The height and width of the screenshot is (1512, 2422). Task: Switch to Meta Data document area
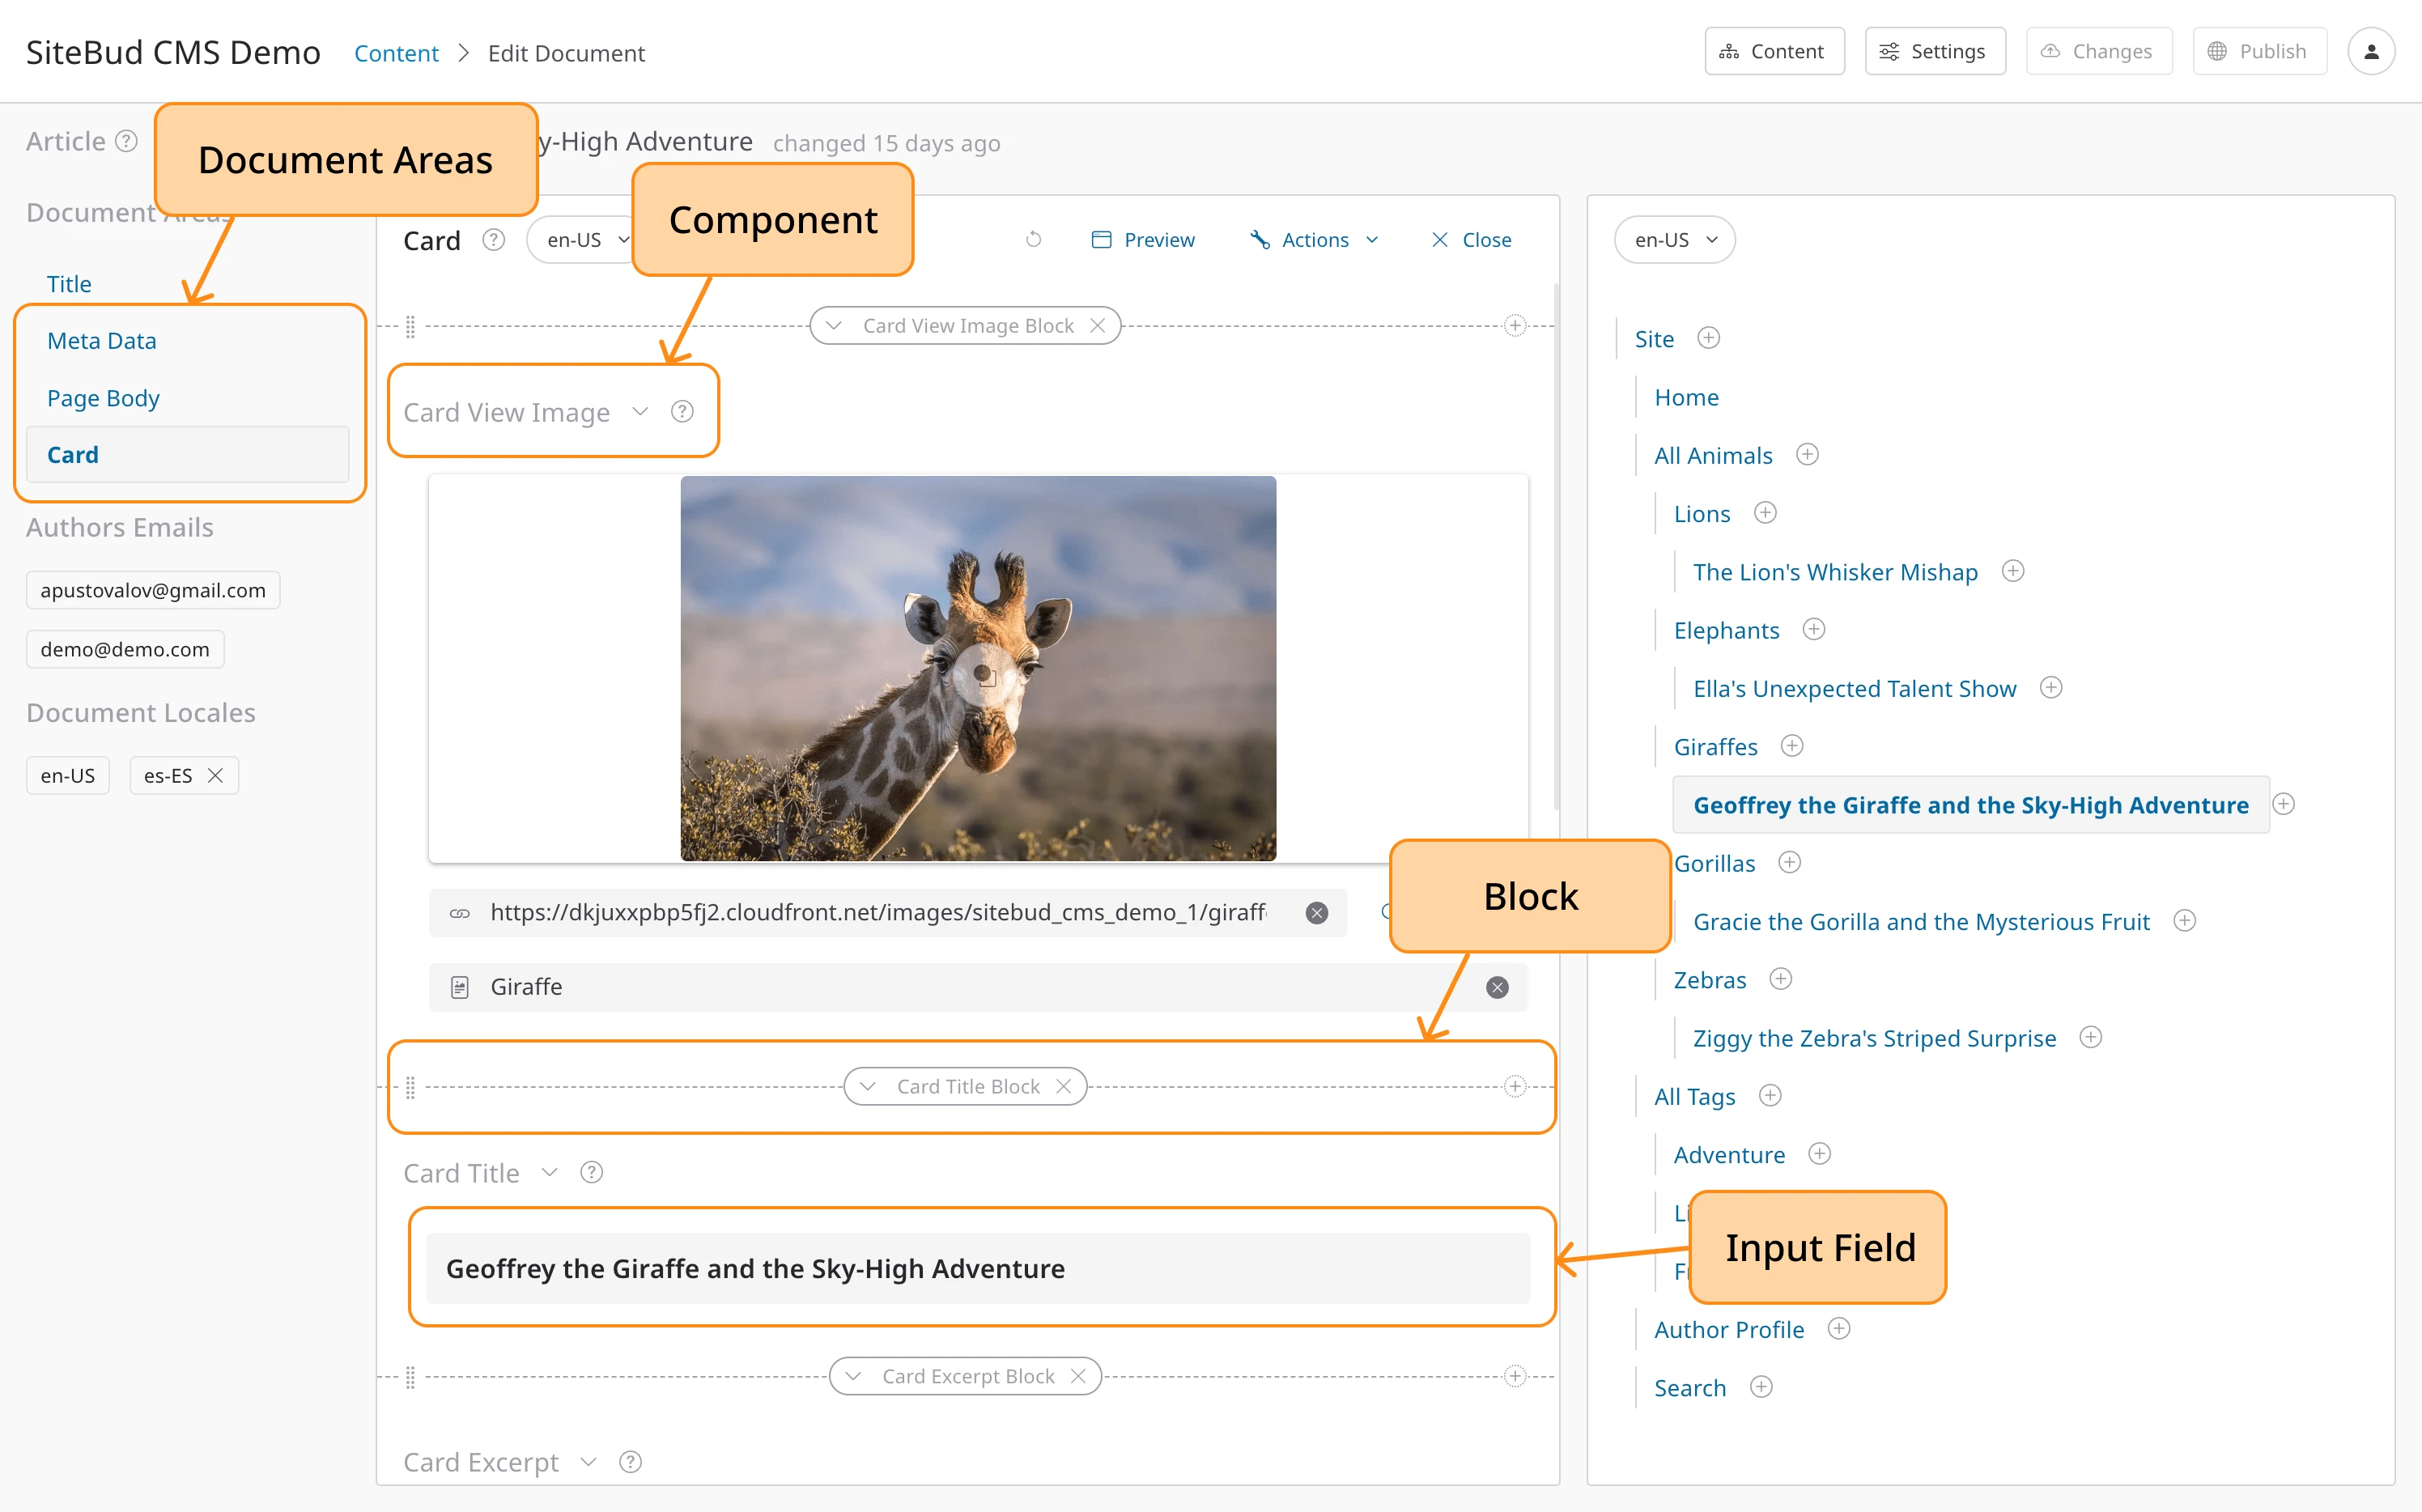pos(101,341)
